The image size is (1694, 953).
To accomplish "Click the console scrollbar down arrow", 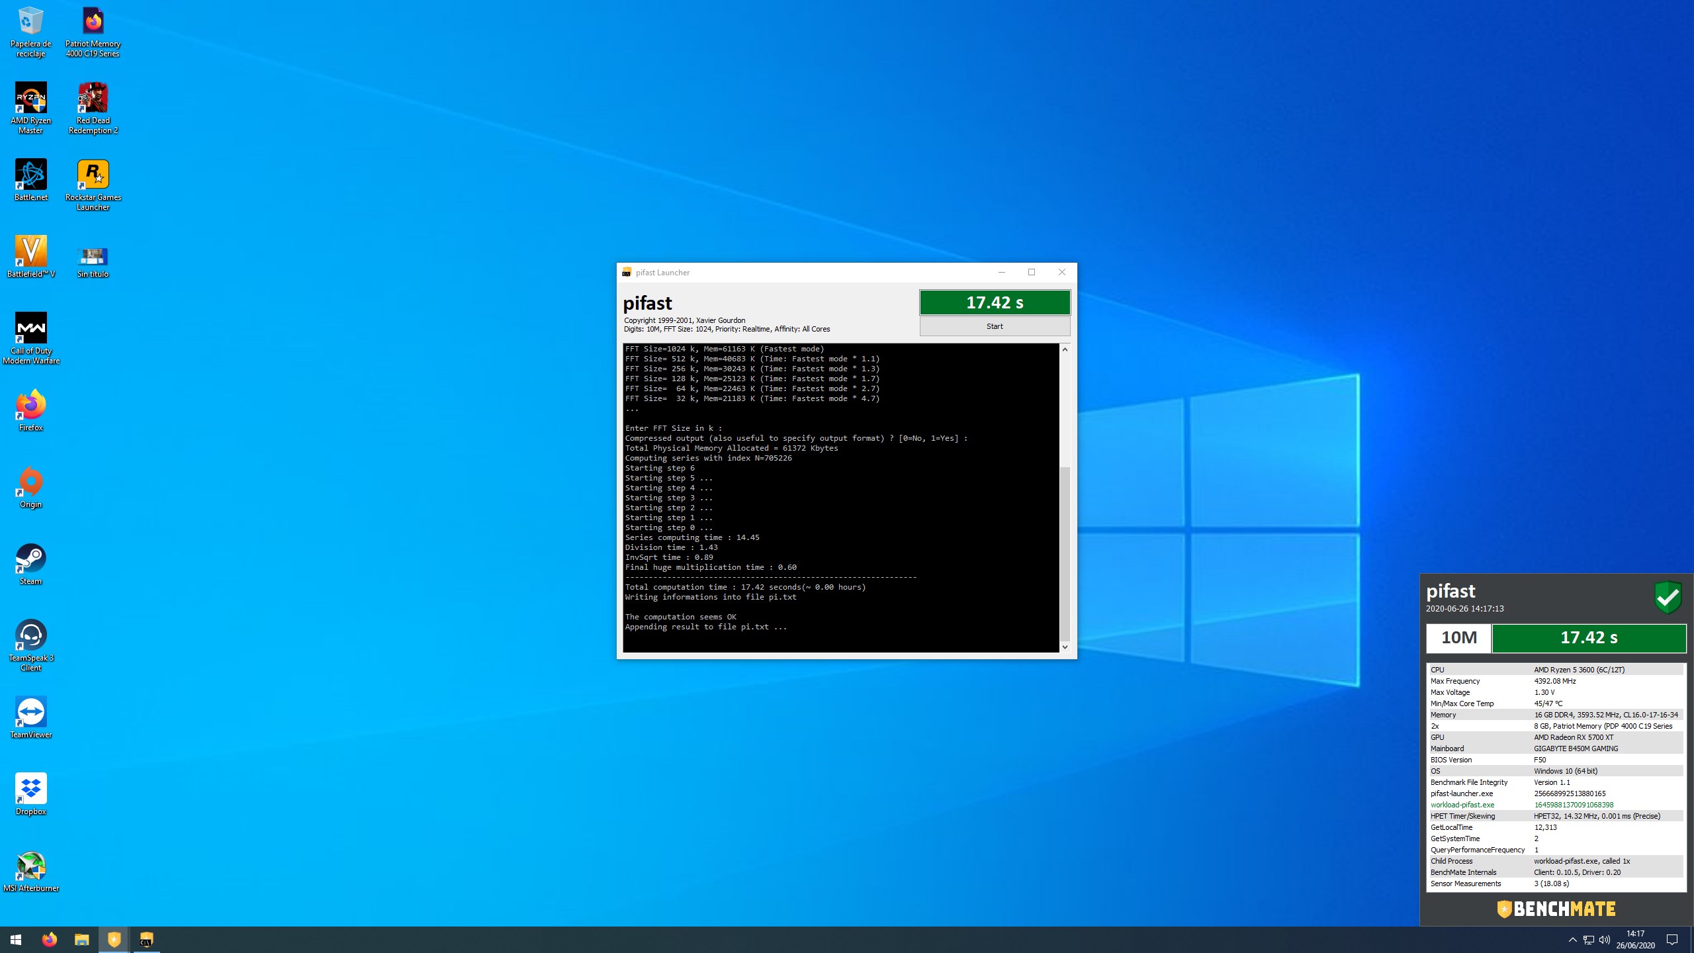I will 1065,647.
